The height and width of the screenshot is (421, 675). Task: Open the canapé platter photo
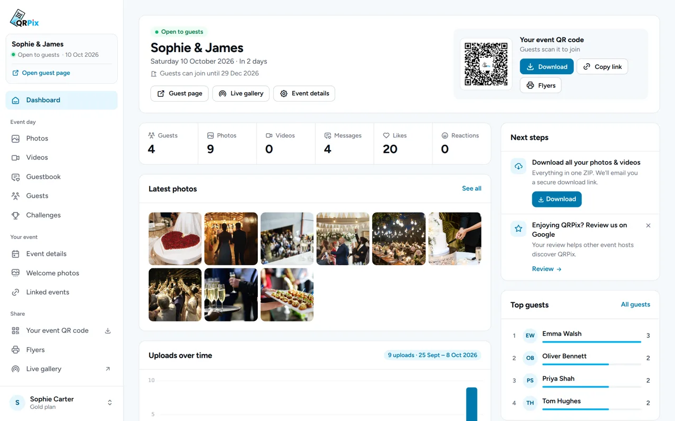tap(287, 295)
